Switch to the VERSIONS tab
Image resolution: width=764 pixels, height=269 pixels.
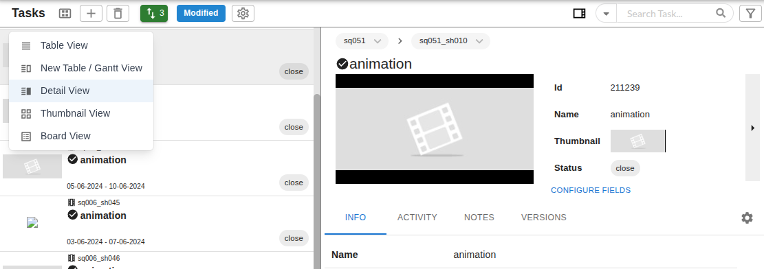[544, 218]
